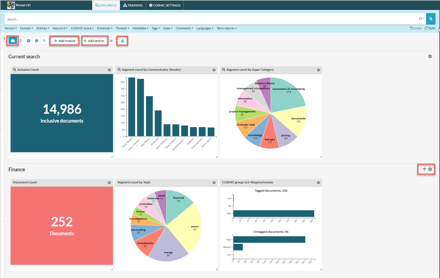Open the COSMIC score dropdown
This screenshot has width=440, height=278.
pyautogui.click(x=82, y=28)
